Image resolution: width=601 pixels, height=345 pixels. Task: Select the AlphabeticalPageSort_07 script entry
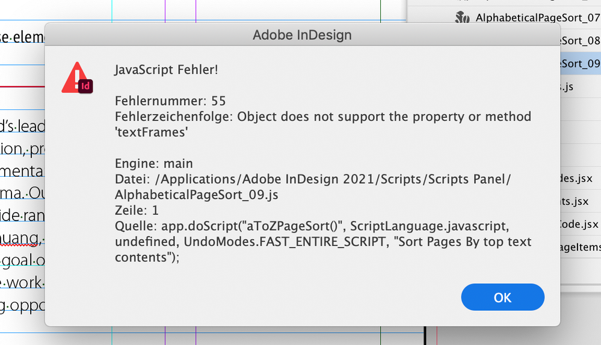(x=537, y=17)
